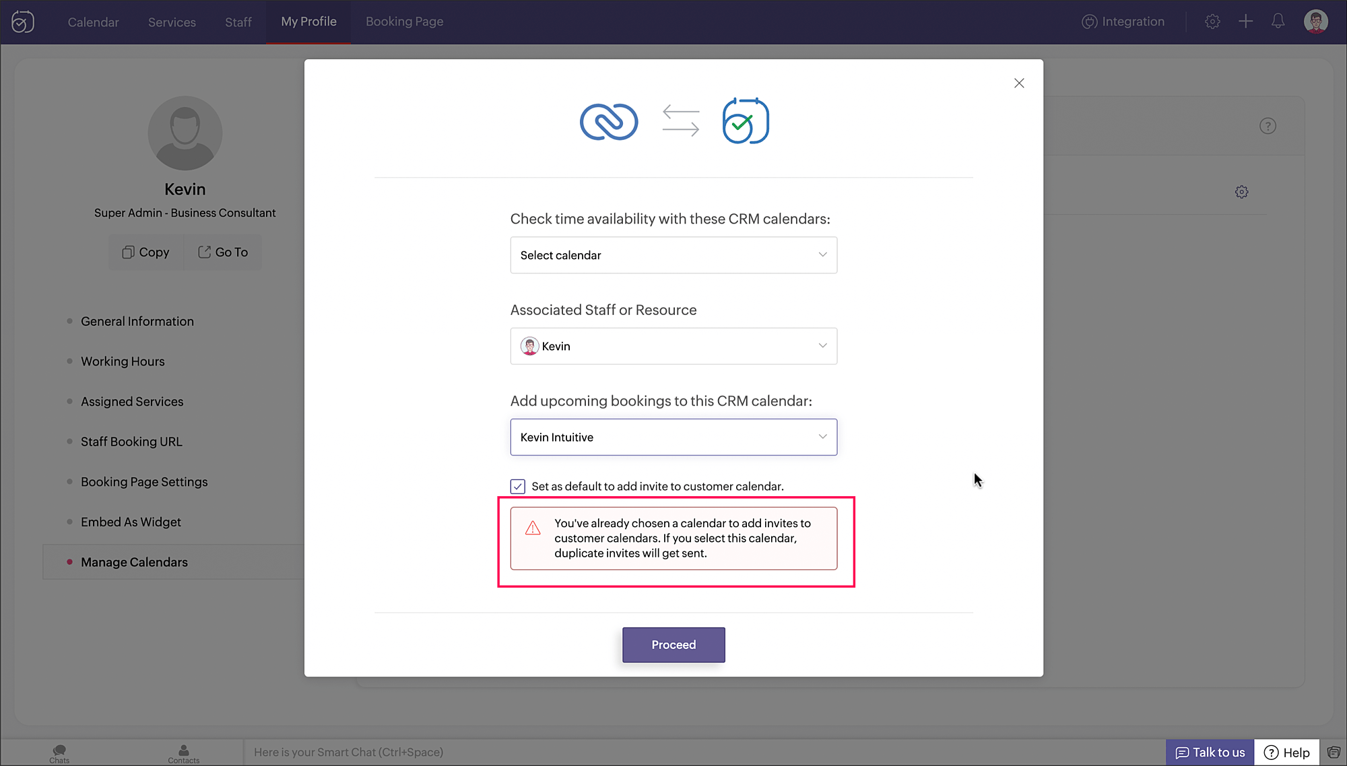Viewport: 1347px width, 766px height.
Task: Open the user avatar menu
Action: pos(1316,22)
